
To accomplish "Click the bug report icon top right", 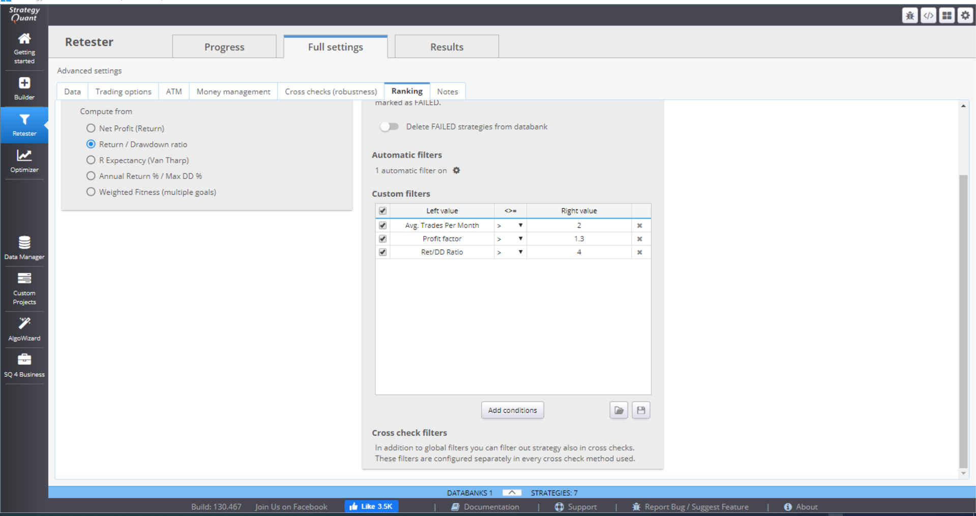I will (x=910, y=16).
